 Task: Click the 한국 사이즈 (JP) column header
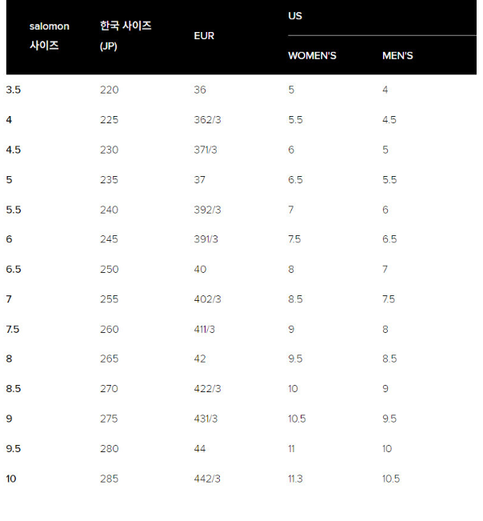126,36
